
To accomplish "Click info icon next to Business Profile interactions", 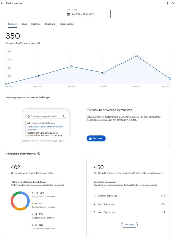I will coord(39,43).
